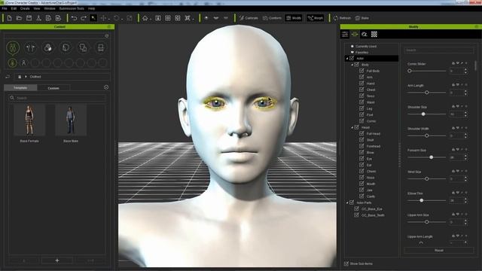The image size is (482, 271).
Task: Select the Base Female template thumbnail
Action: pyautogui.click(x=29, y=120)
